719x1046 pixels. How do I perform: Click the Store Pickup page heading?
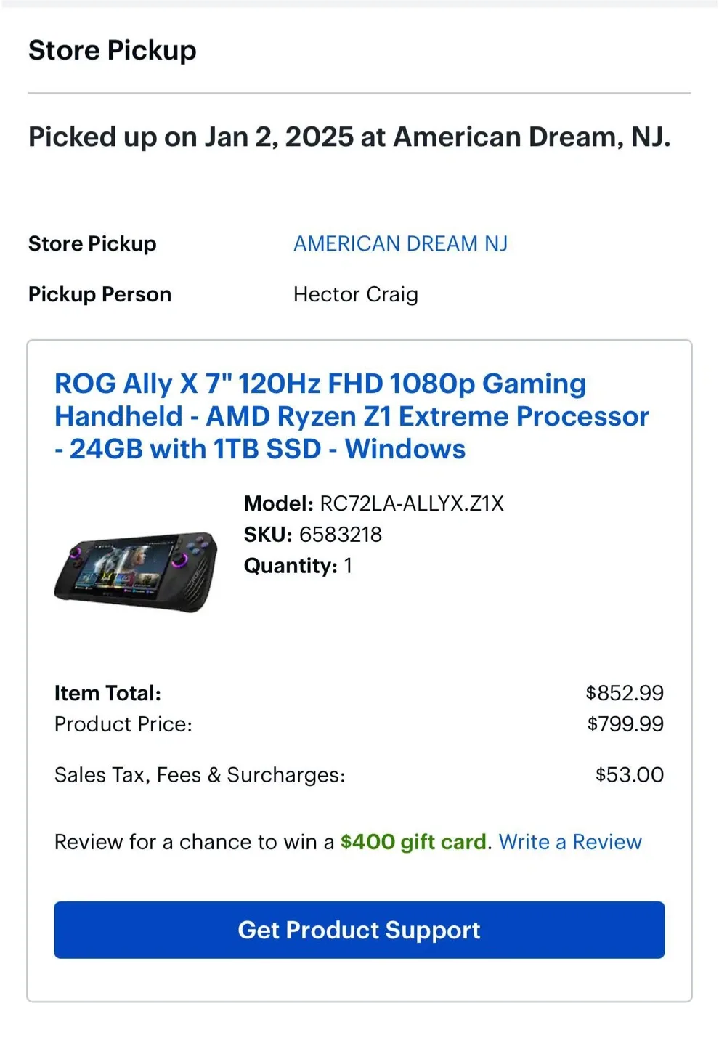[x=112, y=49]
